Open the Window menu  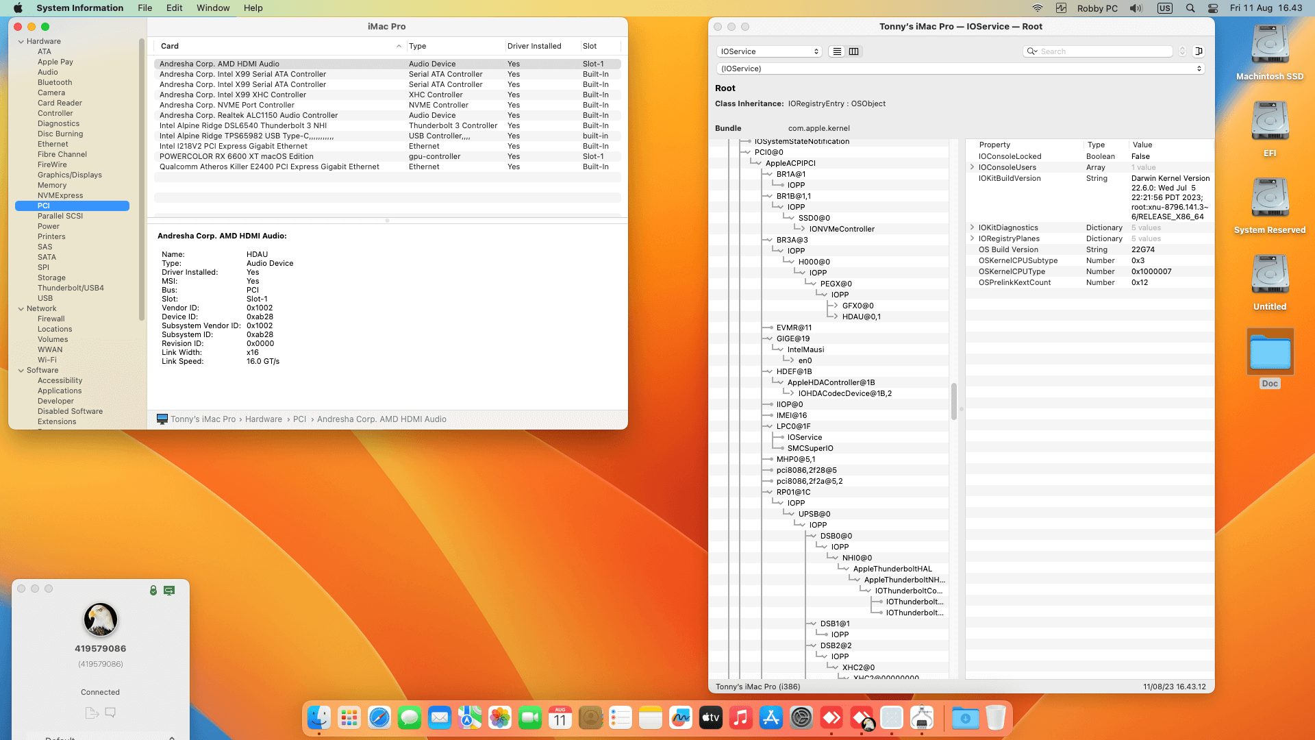[x=213, y=8]
